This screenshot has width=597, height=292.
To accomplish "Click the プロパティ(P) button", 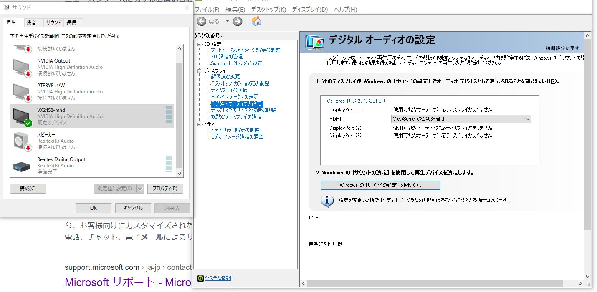I will tap(165, 189).
